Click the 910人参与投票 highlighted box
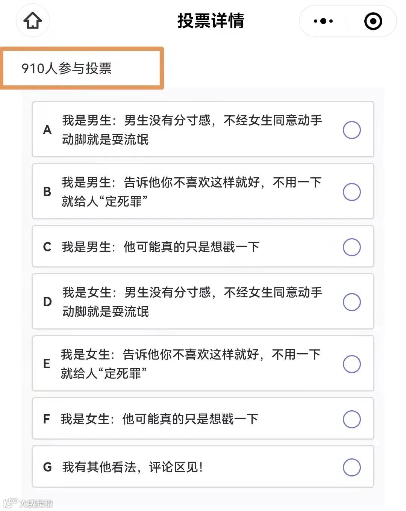The width and height of the screenshot is (406, 511). pos(82,68)
